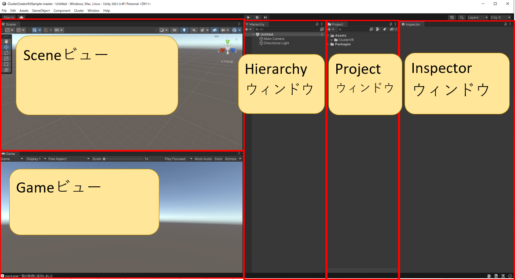This screenshot has height=280, width=515.
Task: Open Inspector window more options menu
Action: [x=510, y=24]
